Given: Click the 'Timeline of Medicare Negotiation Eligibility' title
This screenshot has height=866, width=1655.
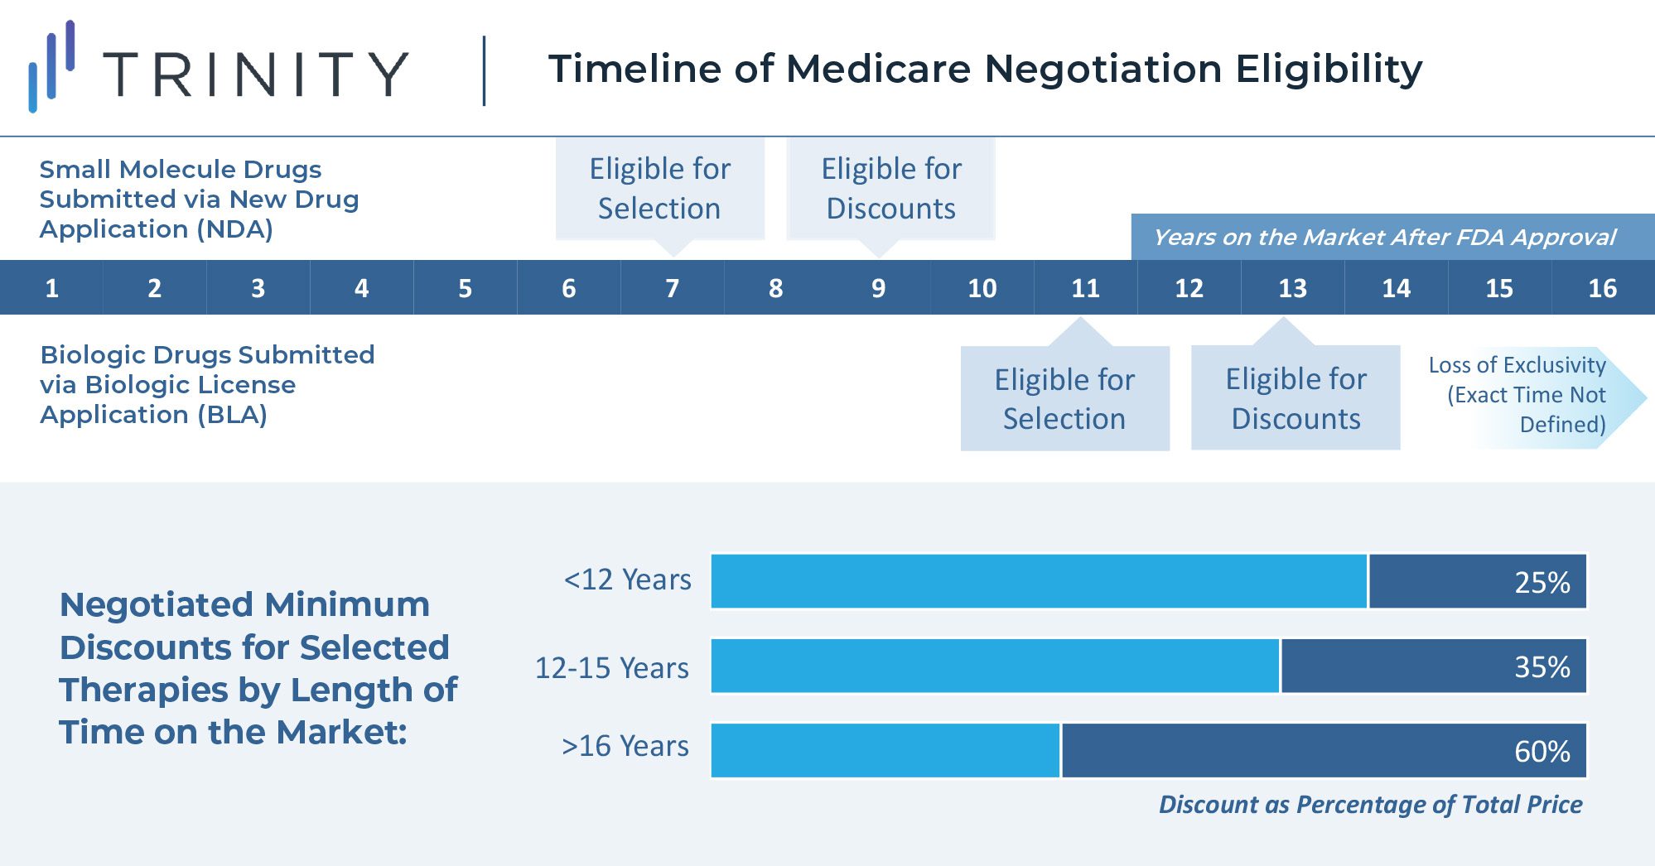Looking at the screenshot, I should tap(985, 69).
